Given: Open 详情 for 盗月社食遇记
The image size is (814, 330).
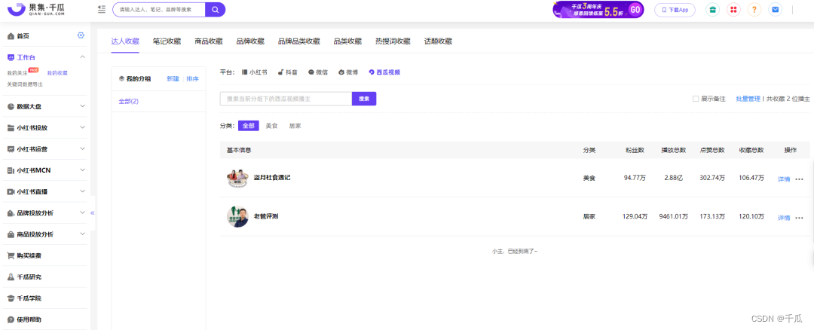Looking at the screenshot, I should 784,179.
